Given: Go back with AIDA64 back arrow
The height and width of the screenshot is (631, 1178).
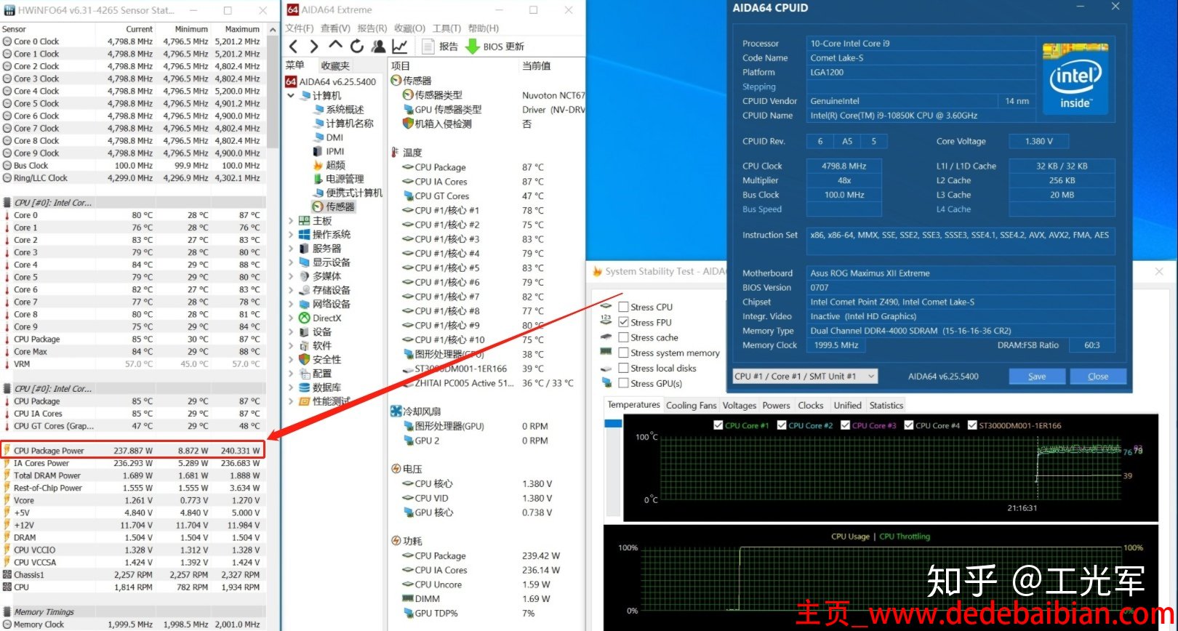Looking at the screenshot, I should pos(293,47).
